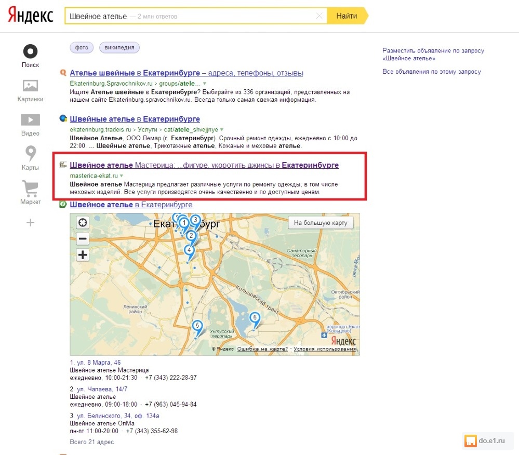Click Ошибка на карте? link

262,349
